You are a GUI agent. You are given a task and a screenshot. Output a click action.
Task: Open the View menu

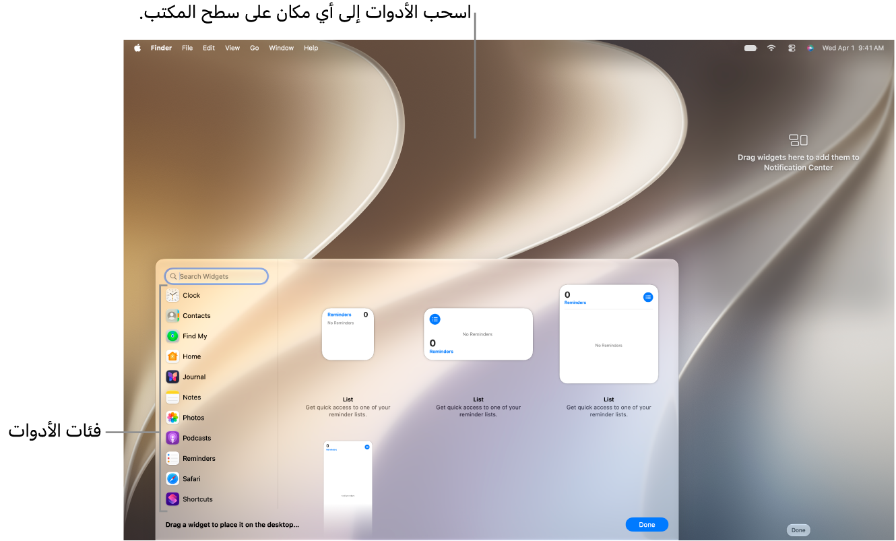232,48
